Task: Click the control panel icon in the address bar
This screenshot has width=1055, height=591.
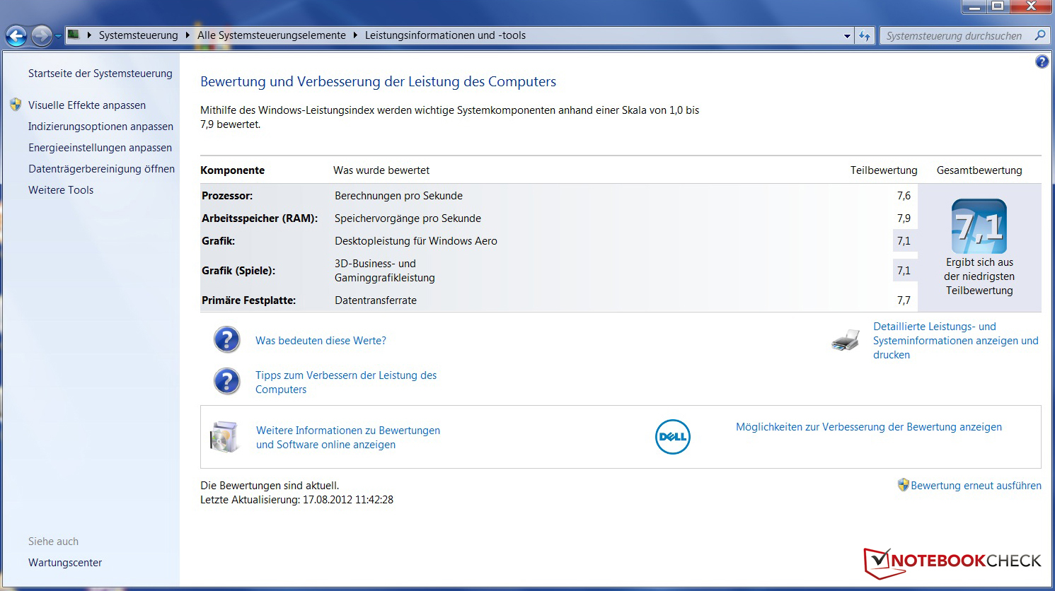Action: click(74, 35)
